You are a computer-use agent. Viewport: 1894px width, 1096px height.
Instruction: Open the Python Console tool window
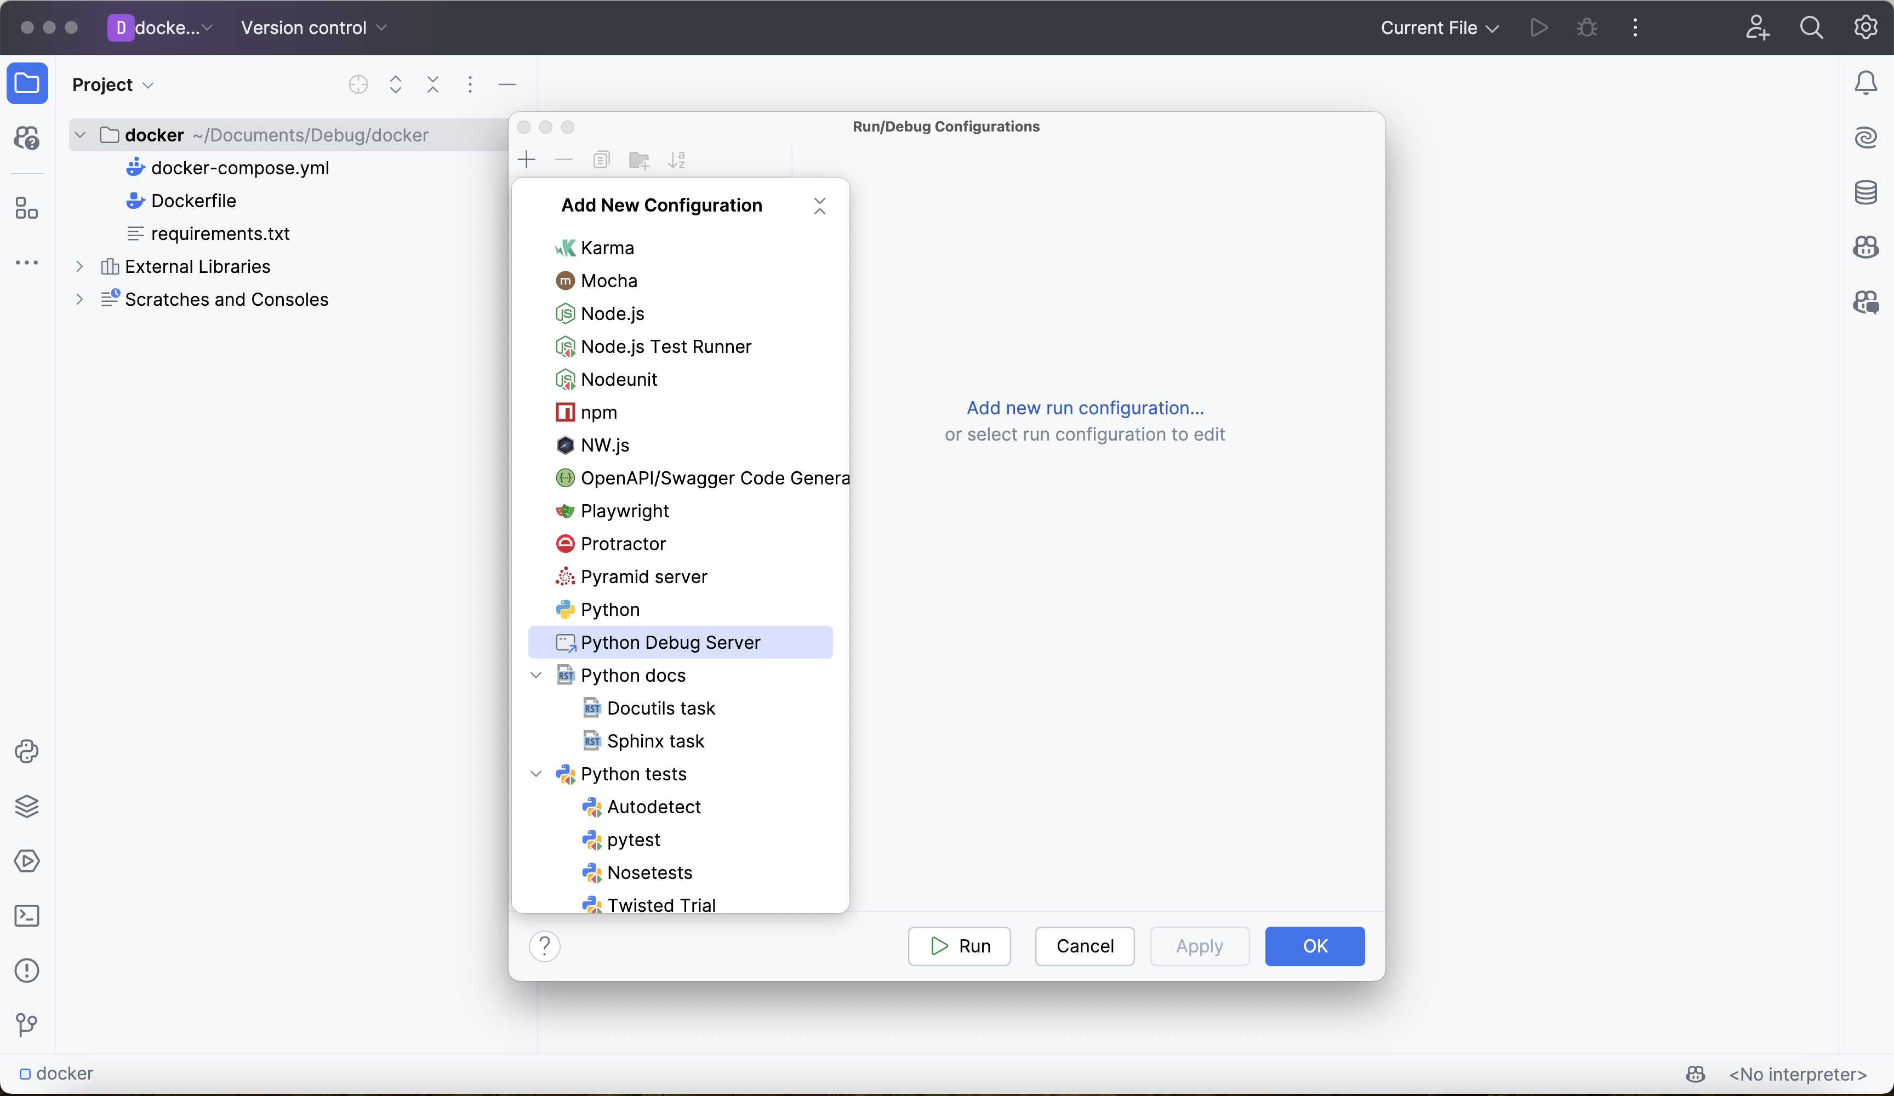pyautogui.click(x=27, y=752)
